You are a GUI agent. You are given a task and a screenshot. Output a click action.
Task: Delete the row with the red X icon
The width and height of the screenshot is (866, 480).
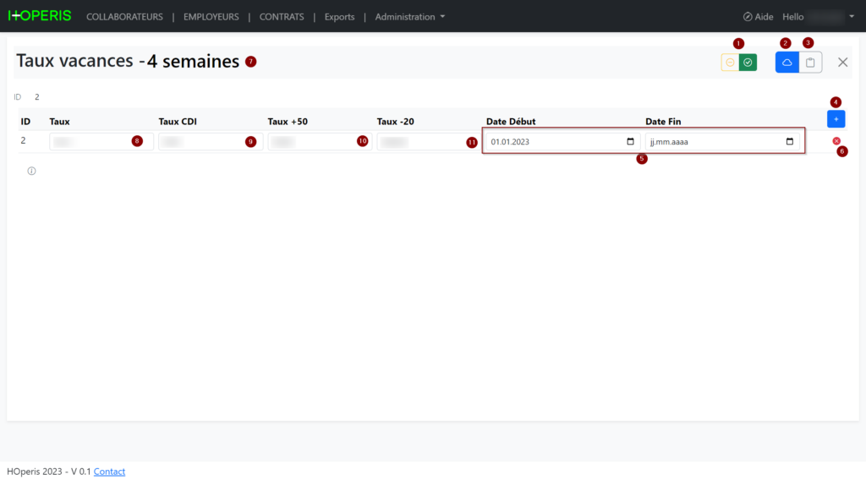click(836, 141)
